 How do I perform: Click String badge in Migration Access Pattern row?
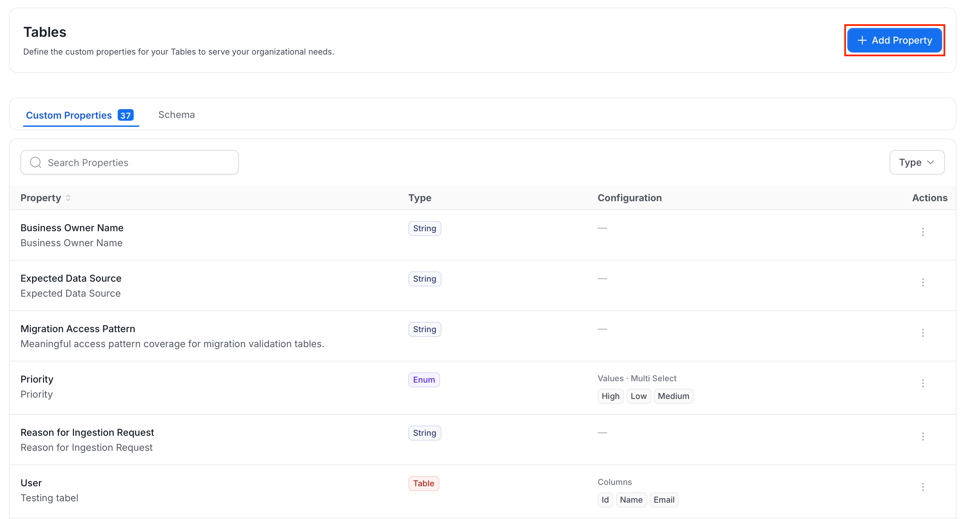click(x=424, y=329)
